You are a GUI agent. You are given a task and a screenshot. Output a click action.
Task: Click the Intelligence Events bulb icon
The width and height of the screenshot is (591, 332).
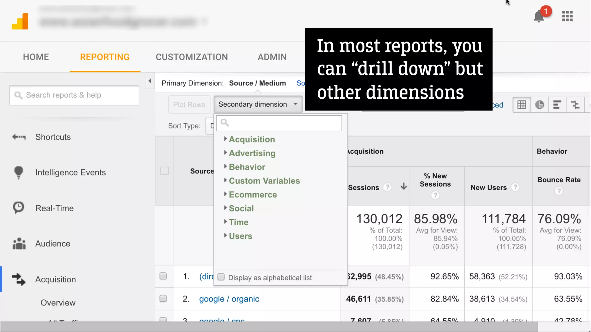[x=19, y=172]
